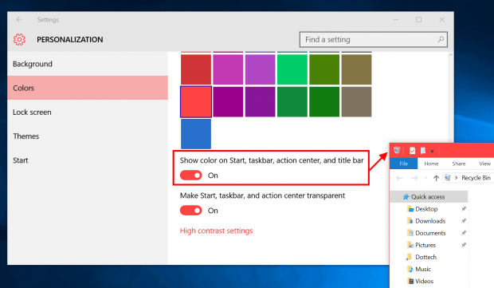Click the Explorer forward navigation arrow
The width and height of the screenshot is (494, 288).
[x=414, y=178]
